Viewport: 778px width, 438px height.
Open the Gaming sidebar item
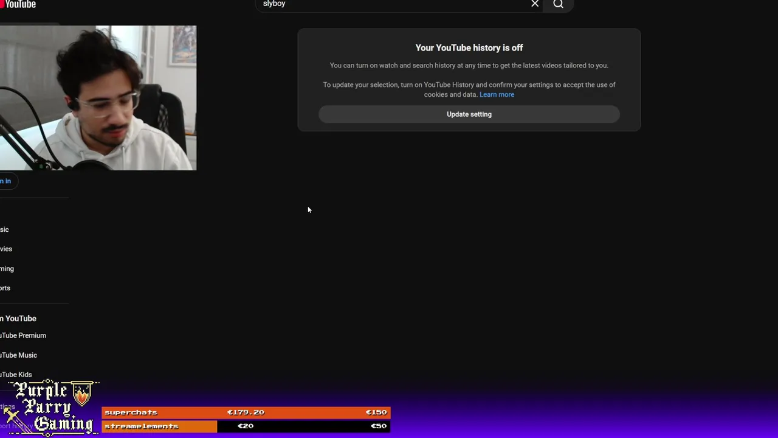pyautogui.click(x=7, y=268)
